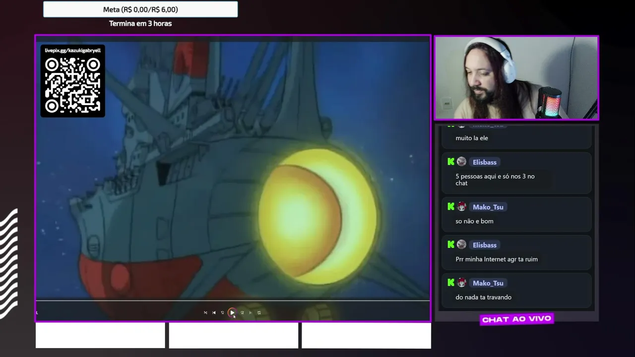Skip to the next track in the player

coord(251,313)
